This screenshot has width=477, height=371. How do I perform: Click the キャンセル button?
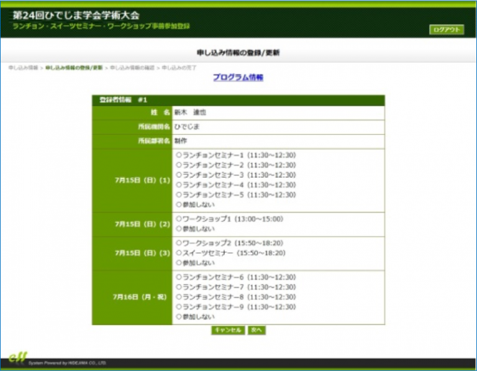228,330
